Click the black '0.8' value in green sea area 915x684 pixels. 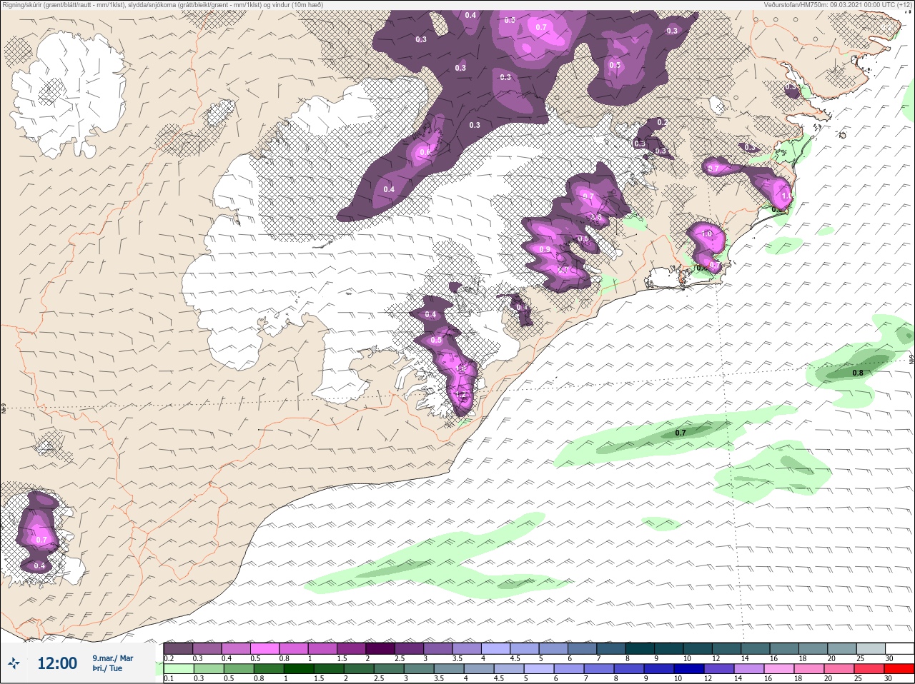point(858,373)
